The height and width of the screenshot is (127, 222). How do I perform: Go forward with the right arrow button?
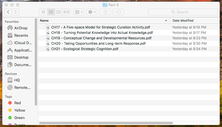coord(16,12)
